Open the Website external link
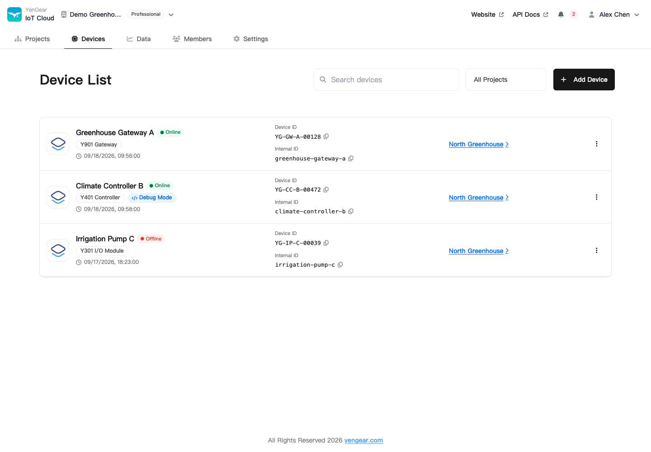 pos(487,14)
